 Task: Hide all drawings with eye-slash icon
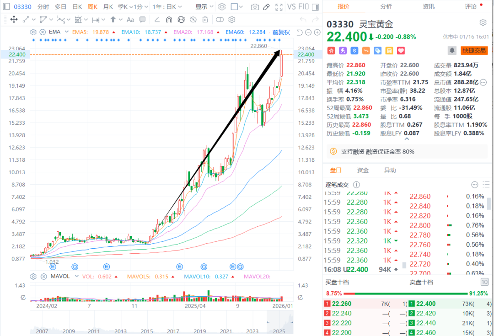[x=193, y=20]
